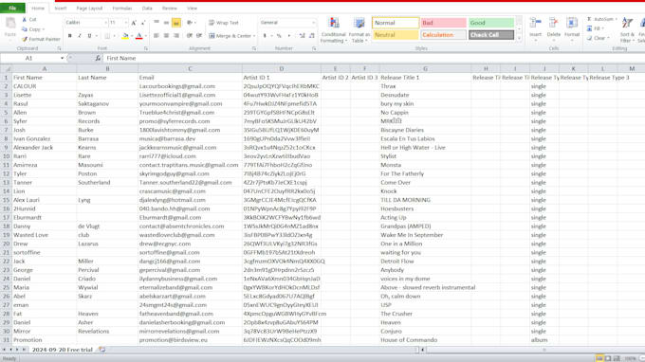Image resolution: width=645 pixels, height=362 pixels.
Task: Click the Decrease Decimal icon
Action: [312, 36]
